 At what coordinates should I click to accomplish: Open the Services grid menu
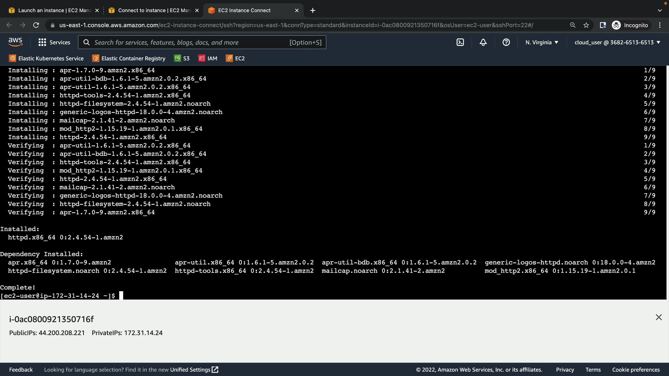pos(54,42)
